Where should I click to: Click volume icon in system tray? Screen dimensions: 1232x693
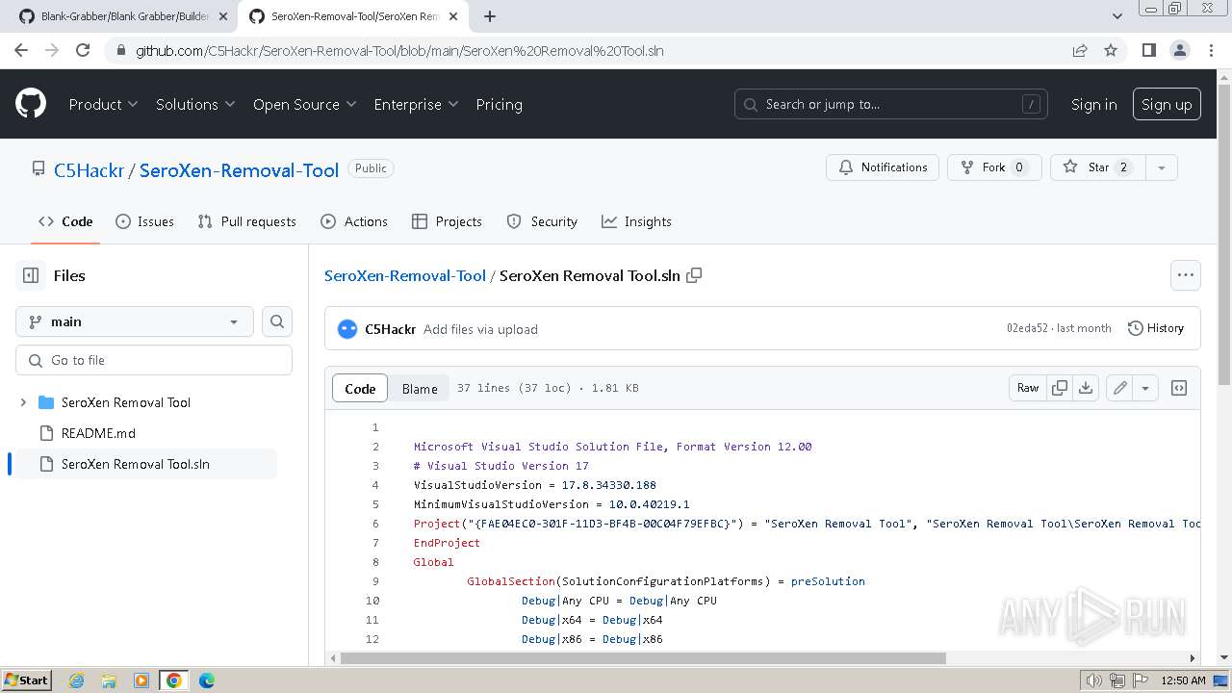coord(1092,680)
